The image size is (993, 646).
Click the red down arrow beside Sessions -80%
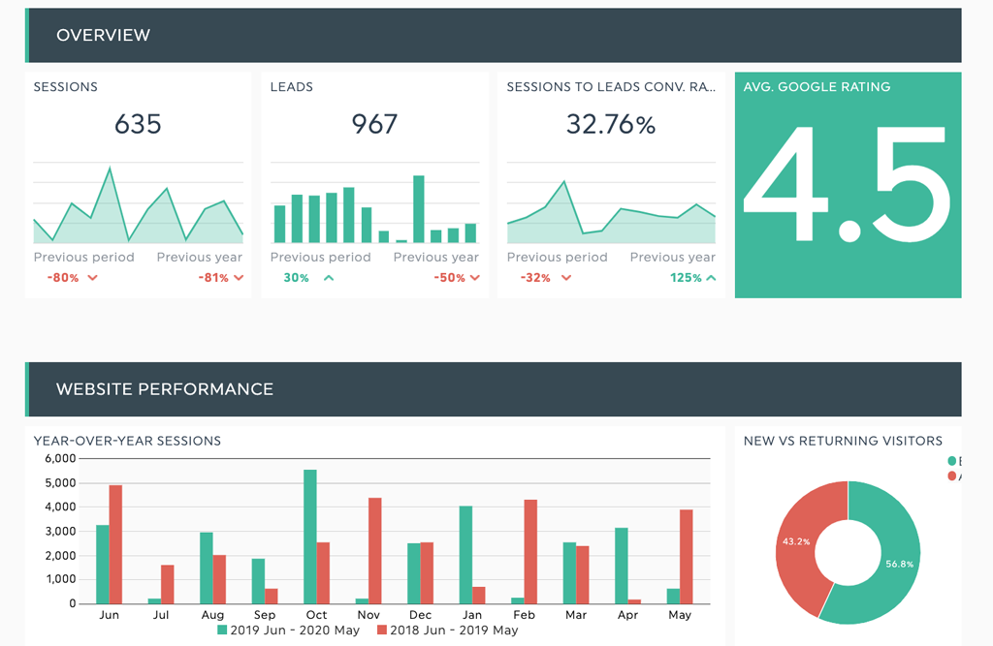pyautogui.click(x=92, y=278)
